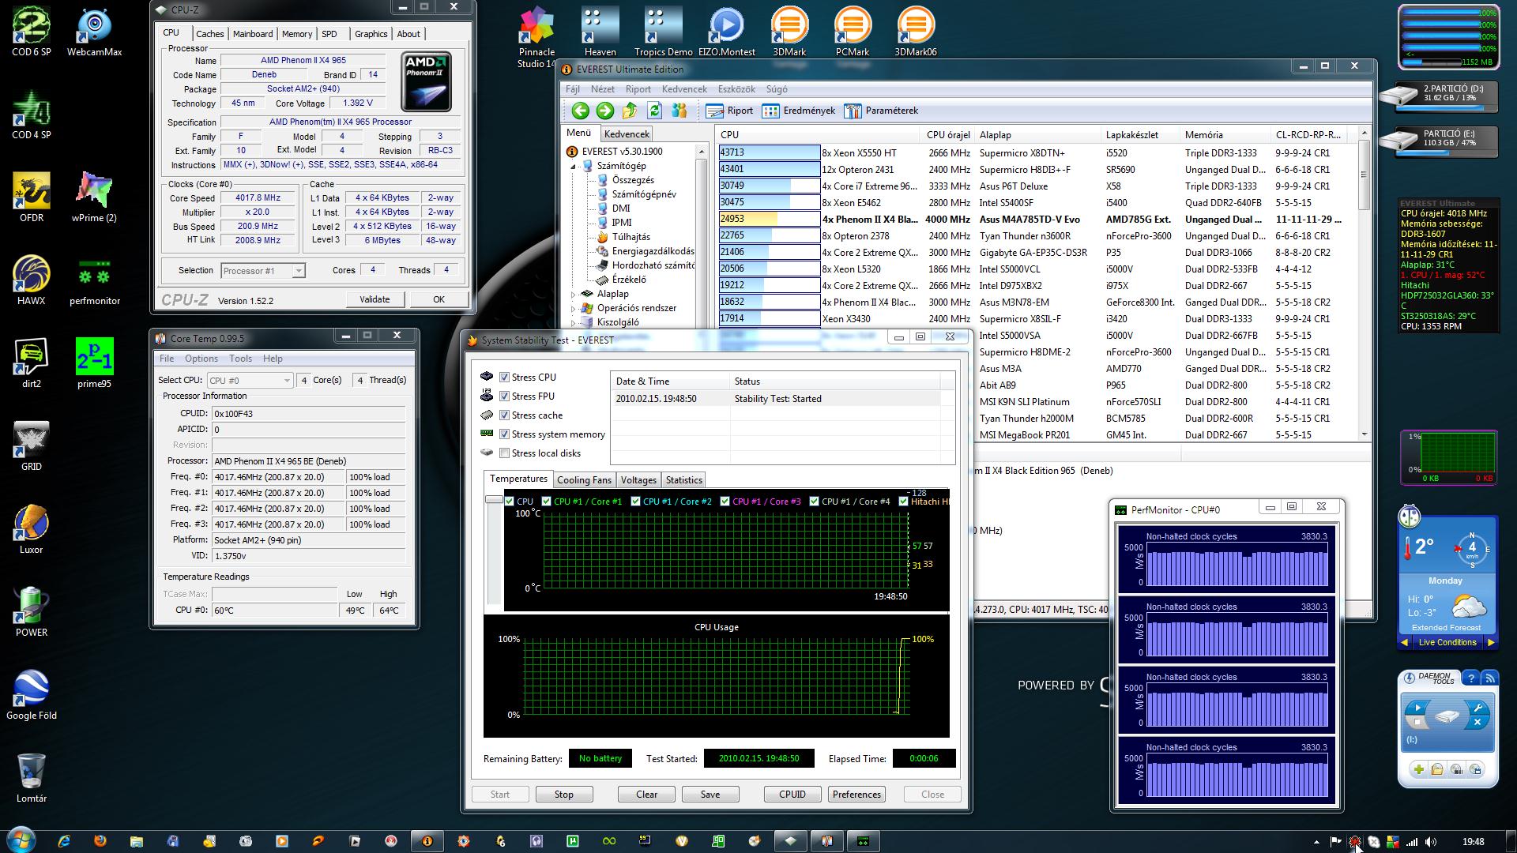
Task: Open CPU-Z Processor #1 selection dropdown
Action: [263, 271]
